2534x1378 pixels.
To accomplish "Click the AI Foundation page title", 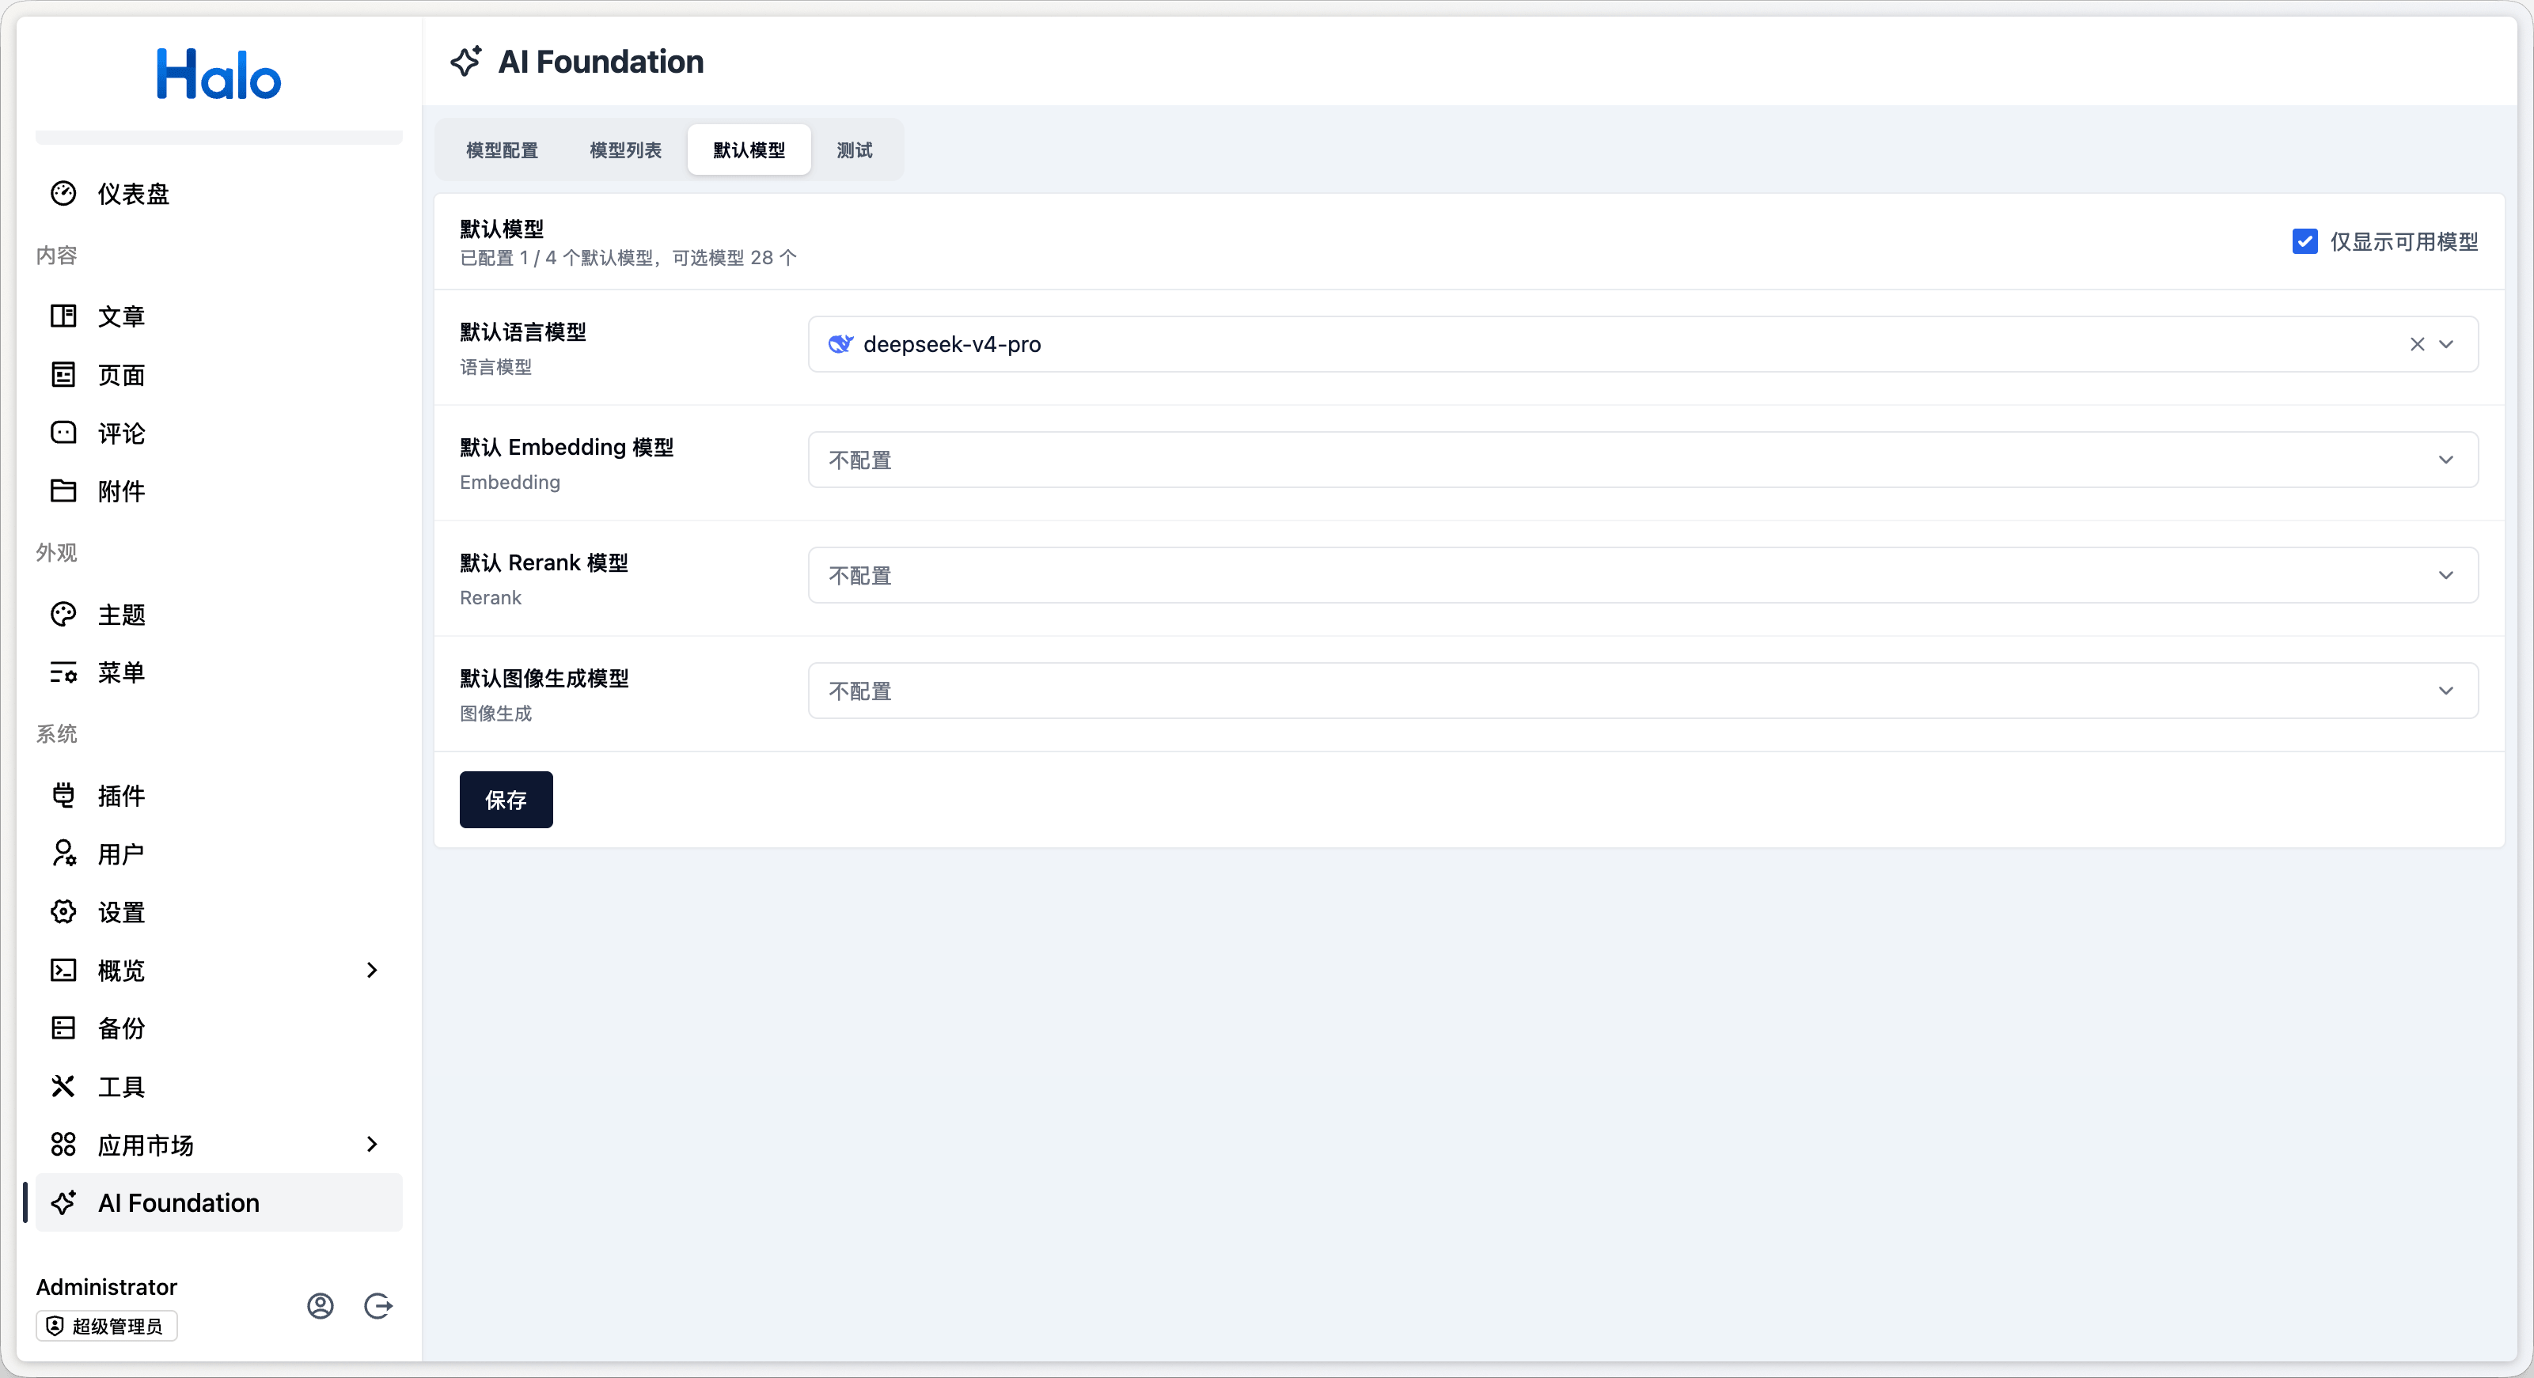I will pos(601,61).
